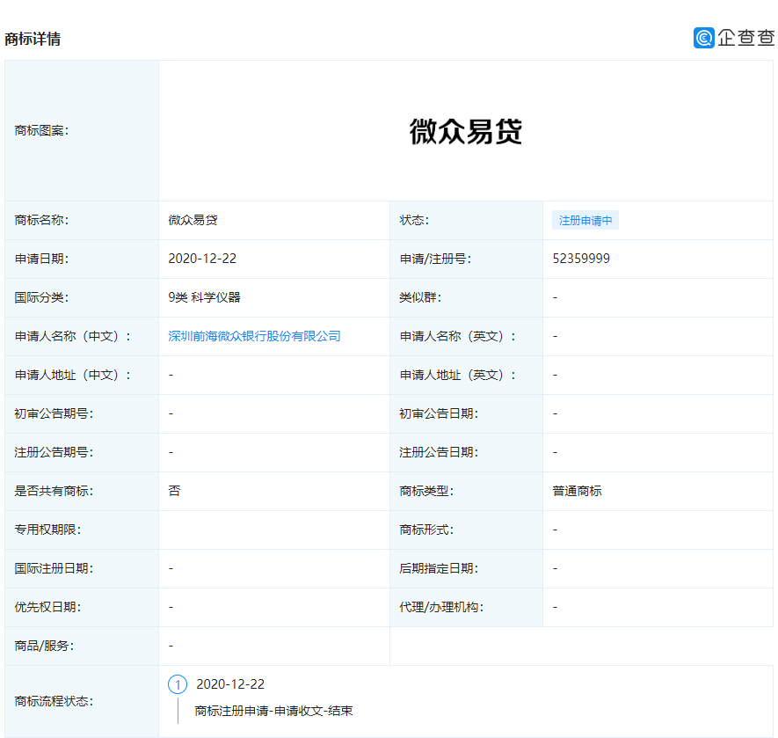Click the 申请人名称（中文） label
The image size is (778, 738).
[72, 336]
